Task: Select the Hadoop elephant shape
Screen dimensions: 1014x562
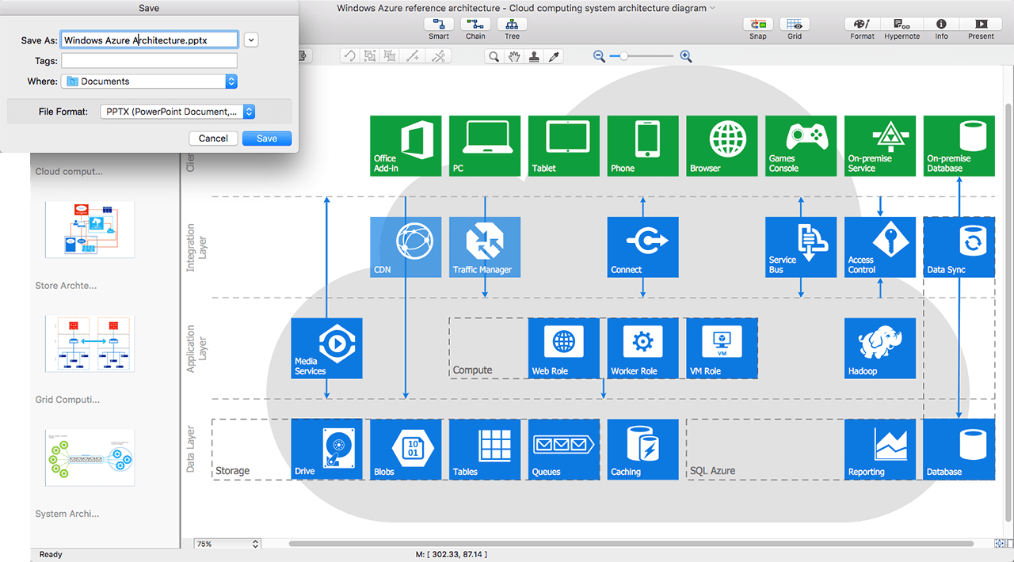Action: point(880,348)
